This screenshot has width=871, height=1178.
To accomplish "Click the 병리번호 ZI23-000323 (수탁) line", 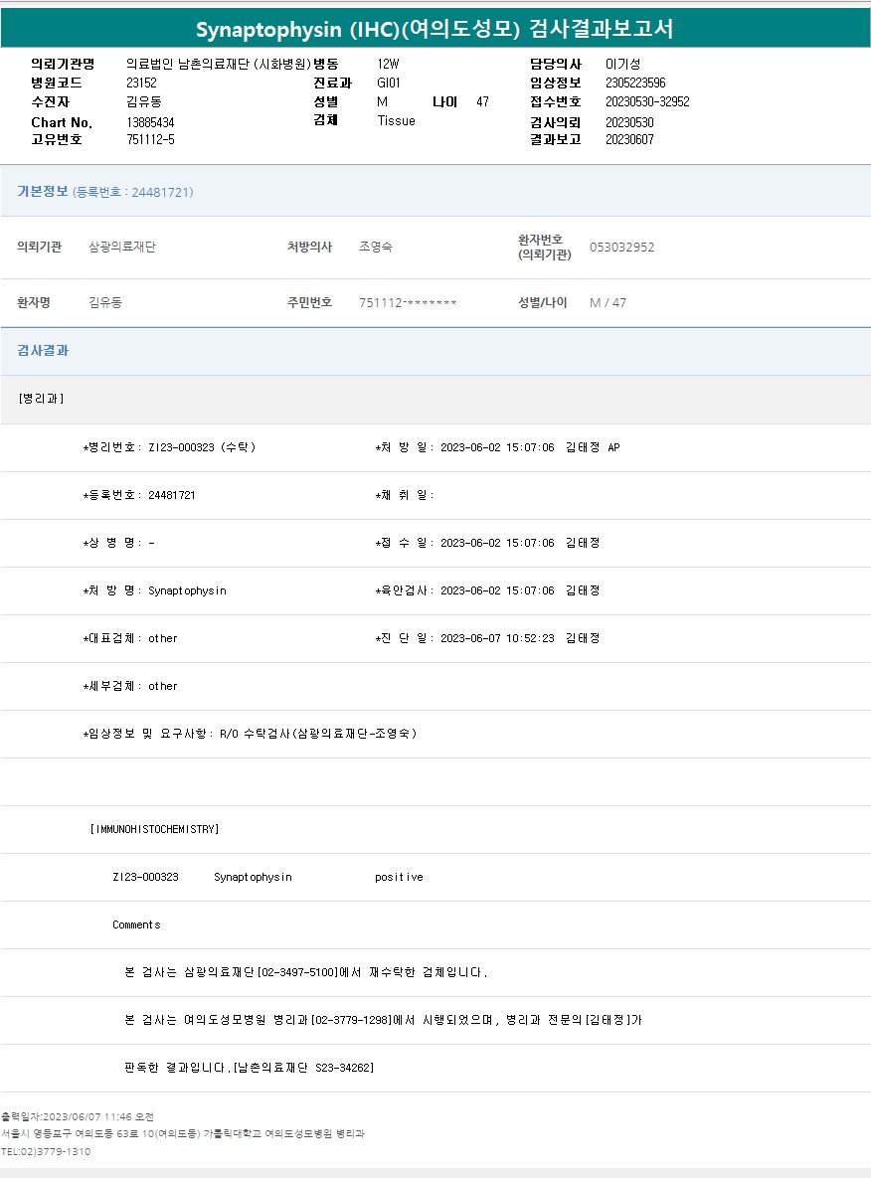I will click(x=169, y=447).
